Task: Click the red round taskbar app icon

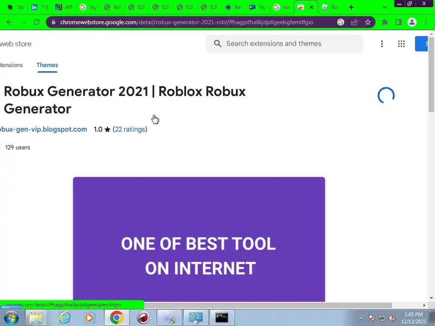Action: point(143,318)
